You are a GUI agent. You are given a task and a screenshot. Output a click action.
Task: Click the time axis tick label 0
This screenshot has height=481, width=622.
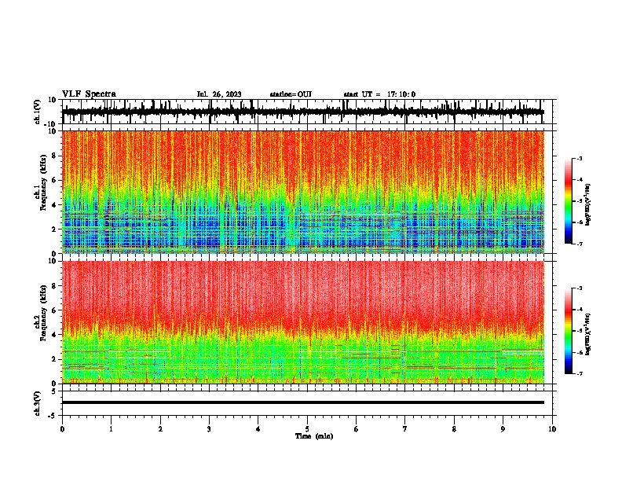click(x=62, y=429)
